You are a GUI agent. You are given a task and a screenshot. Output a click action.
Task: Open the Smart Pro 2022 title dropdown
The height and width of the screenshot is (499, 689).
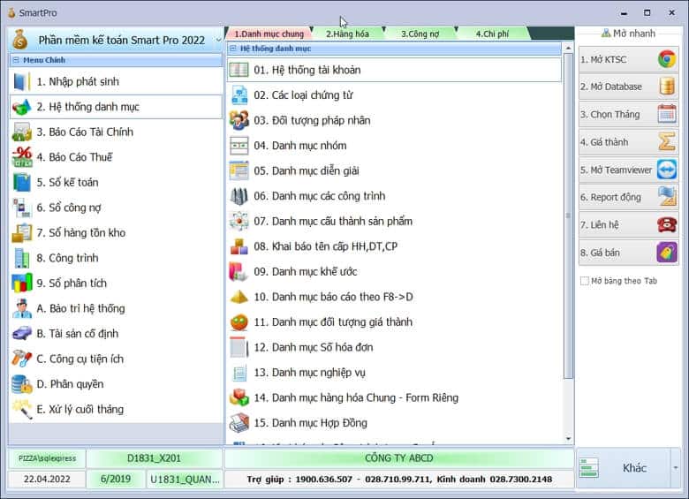[218, 40]
